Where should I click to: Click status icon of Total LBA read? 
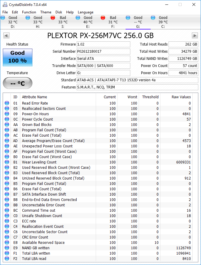[x=7, y=258]
